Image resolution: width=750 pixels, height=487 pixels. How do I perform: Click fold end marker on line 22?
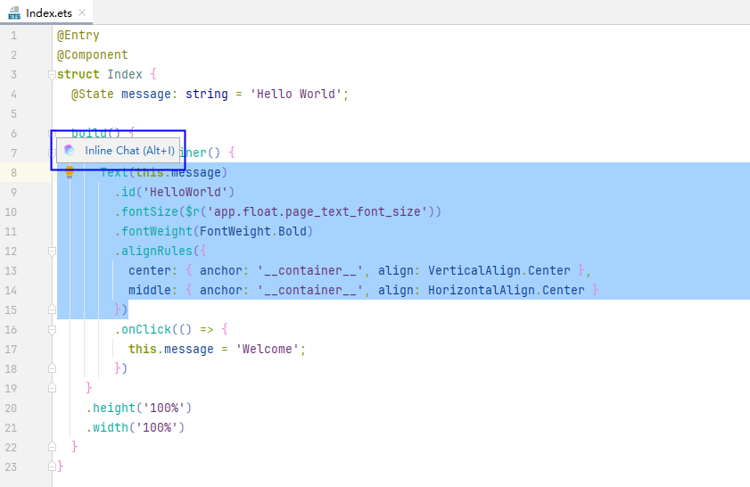click(52, 447)
